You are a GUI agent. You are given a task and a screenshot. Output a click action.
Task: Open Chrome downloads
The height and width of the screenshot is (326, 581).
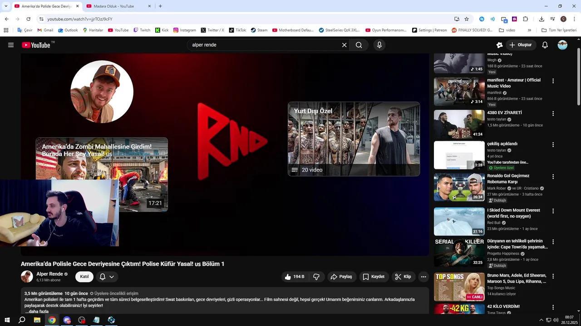[x=542, y=19]
